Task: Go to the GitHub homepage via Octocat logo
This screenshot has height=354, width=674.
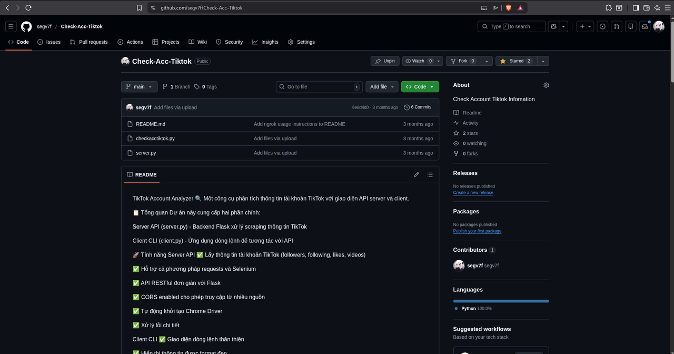Action: pyautogui.click(x=26, y=26)
